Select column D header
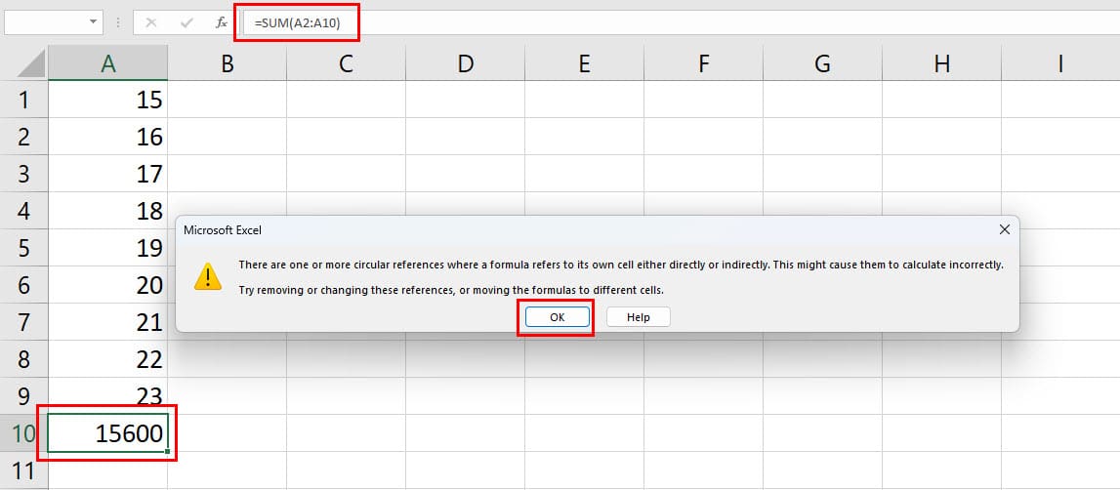 pyautogui.click(x=466, y=64)
